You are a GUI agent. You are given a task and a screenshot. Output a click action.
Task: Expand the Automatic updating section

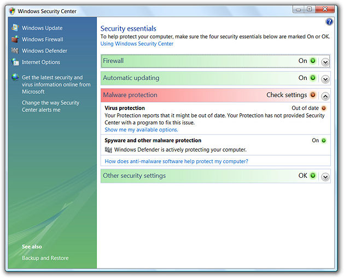(x=325, y=79)
